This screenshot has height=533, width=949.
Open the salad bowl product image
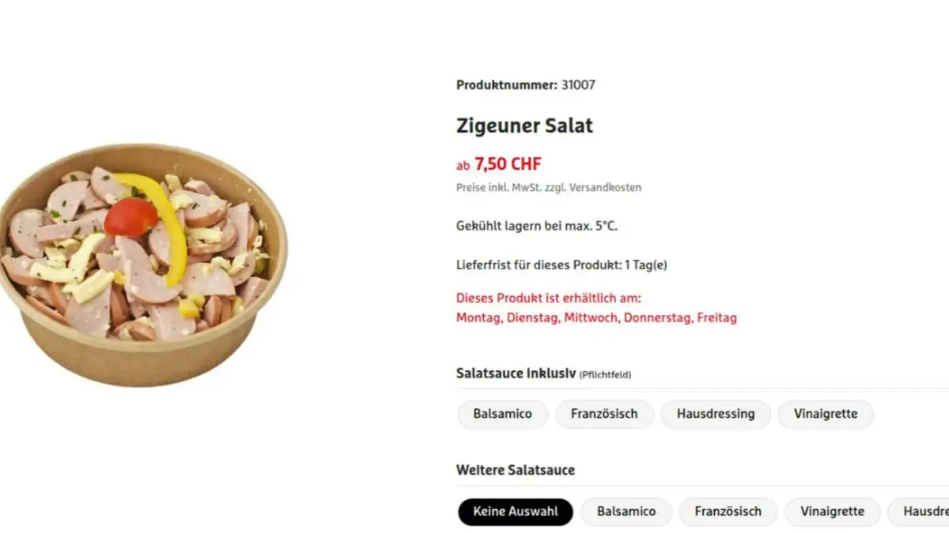coord(142,265)
